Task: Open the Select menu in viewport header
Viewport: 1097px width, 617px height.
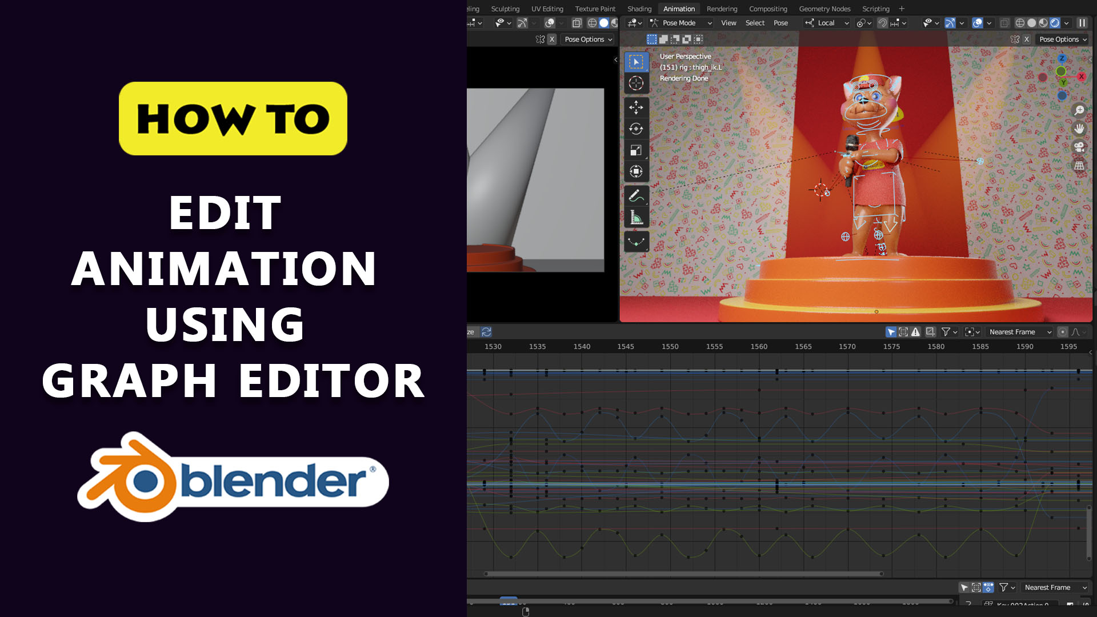Action: tap(755, 23)
